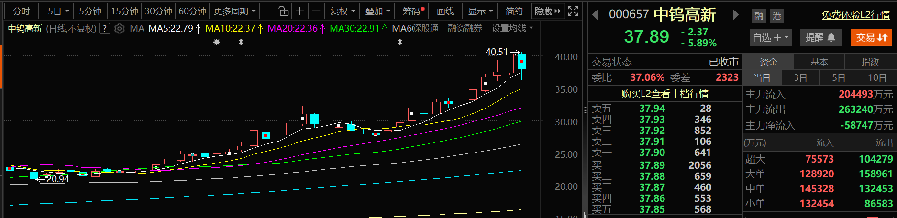Select the 3日 capital flow tab
Screen dimensions: 897x218
[x=800, y=77]
